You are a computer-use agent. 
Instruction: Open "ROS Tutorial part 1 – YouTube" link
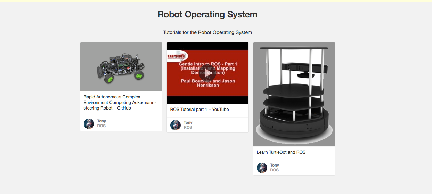coord(199,109)
